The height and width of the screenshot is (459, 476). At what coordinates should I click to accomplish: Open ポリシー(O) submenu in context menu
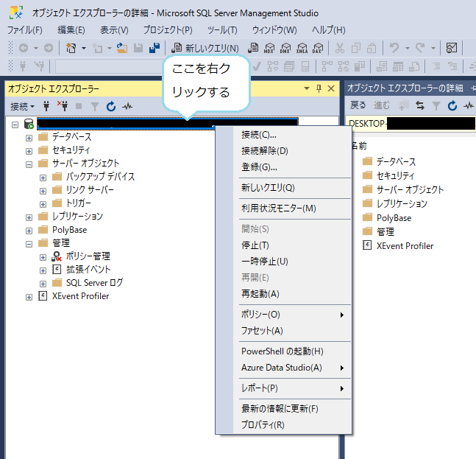292,315
